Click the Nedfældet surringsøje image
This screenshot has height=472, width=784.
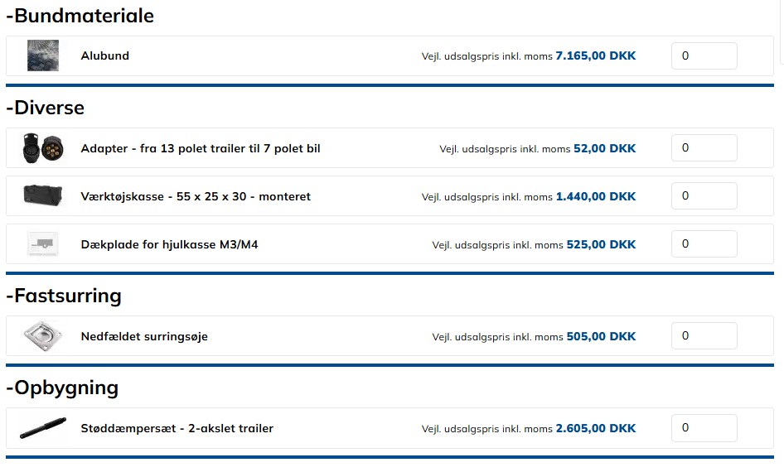[42, 336]
